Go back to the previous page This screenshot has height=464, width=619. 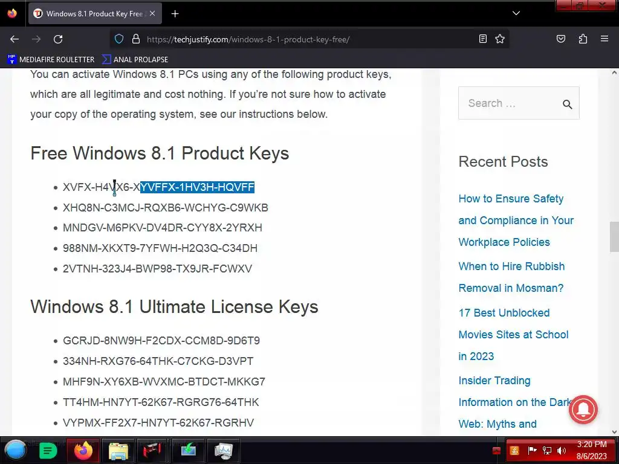coord(15,39)
